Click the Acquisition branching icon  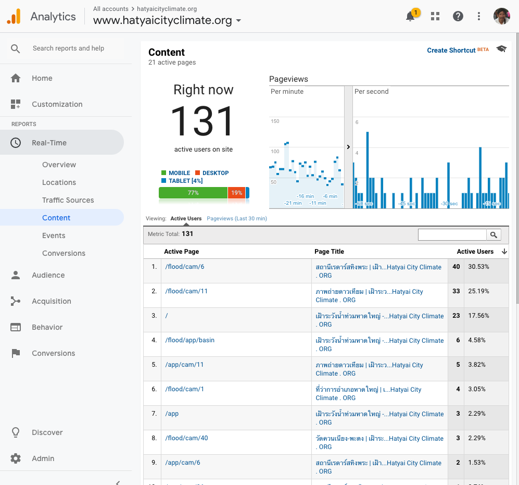(x=16, y=301)
